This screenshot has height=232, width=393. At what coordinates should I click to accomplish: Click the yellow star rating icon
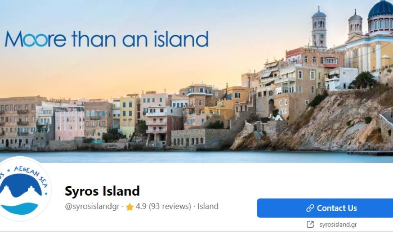tap(130, 207)
